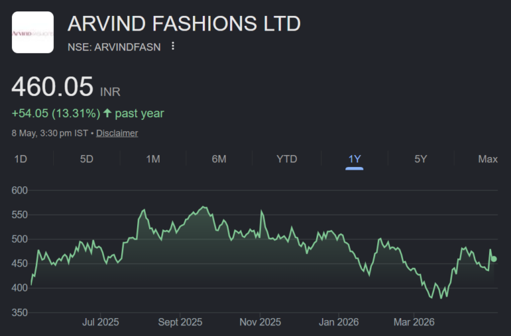The image size is (511, 336).
Task: Click the '8 May, 3:30 pm IST' timestamp
Action: [50, 133]
